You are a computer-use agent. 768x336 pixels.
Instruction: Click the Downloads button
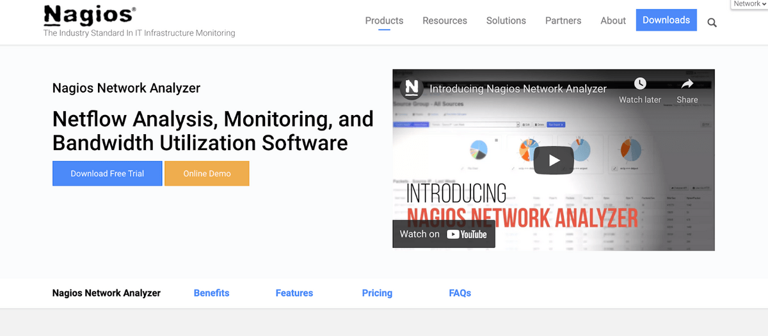pos(666,20)
